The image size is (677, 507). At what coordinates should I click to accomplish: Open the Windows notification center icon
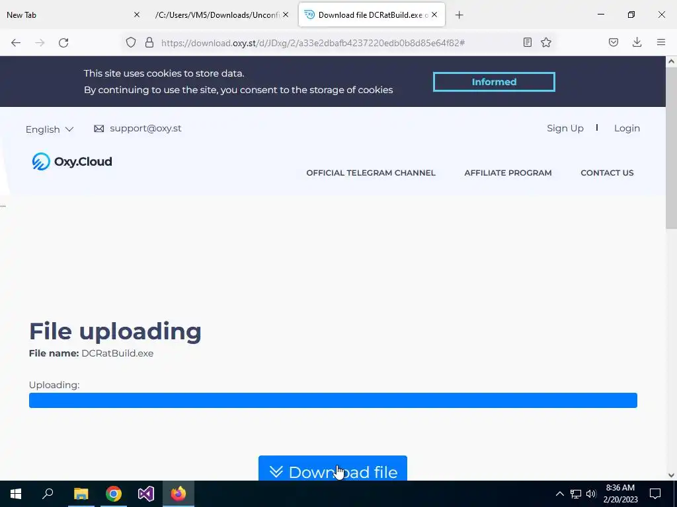tap(655, 494)
